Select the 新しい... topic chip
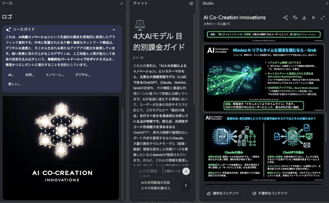Image resolution: width=329 pixels, height=203 pixels. click(14, 84)
